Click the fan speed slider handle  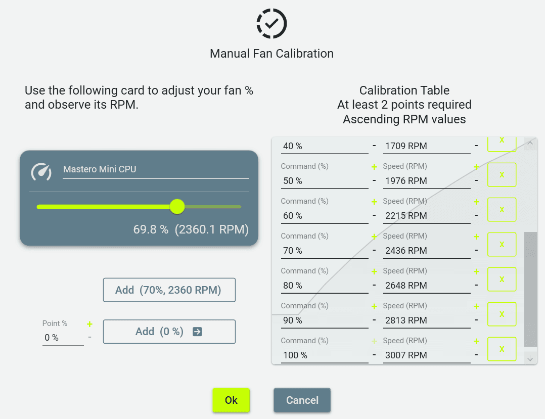point(177,207)
